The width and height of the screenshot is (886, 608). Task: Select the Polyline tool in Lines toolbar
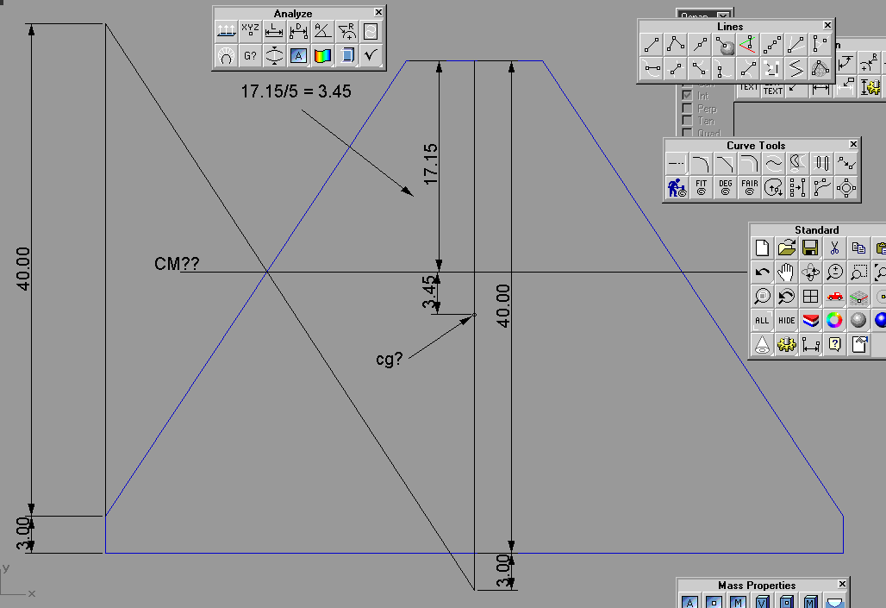[676, 45]
